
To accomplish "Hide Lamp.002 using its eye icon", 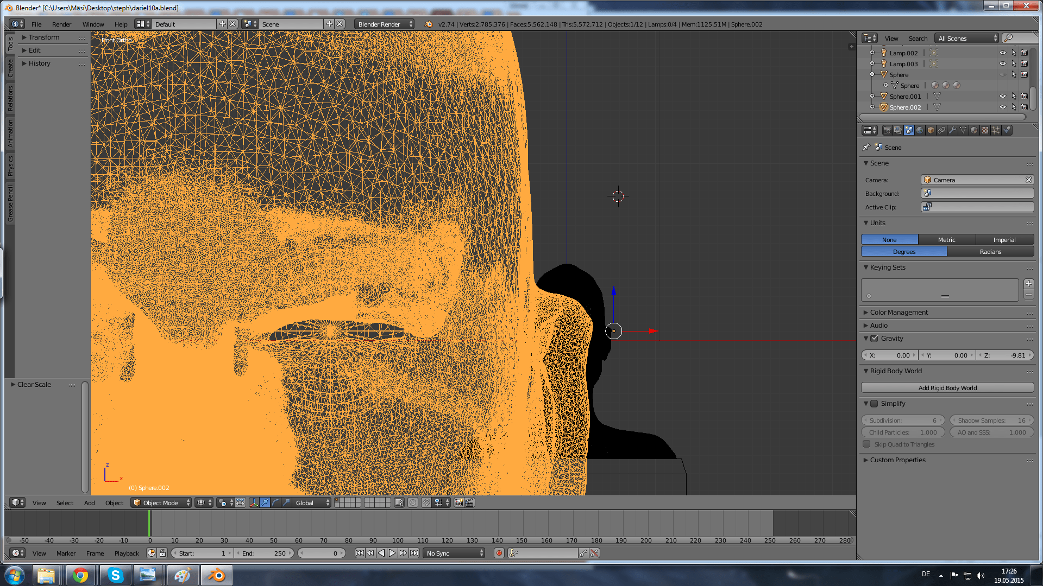I will pos(1003,53).
